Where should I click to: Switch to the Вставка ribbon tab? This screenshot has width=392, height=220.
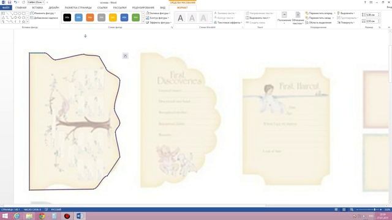coord(37,8)
